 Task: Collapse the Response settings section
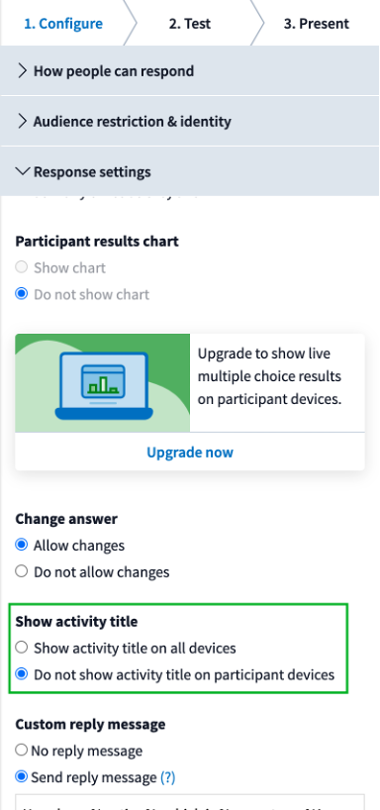[x=190, y=171]
